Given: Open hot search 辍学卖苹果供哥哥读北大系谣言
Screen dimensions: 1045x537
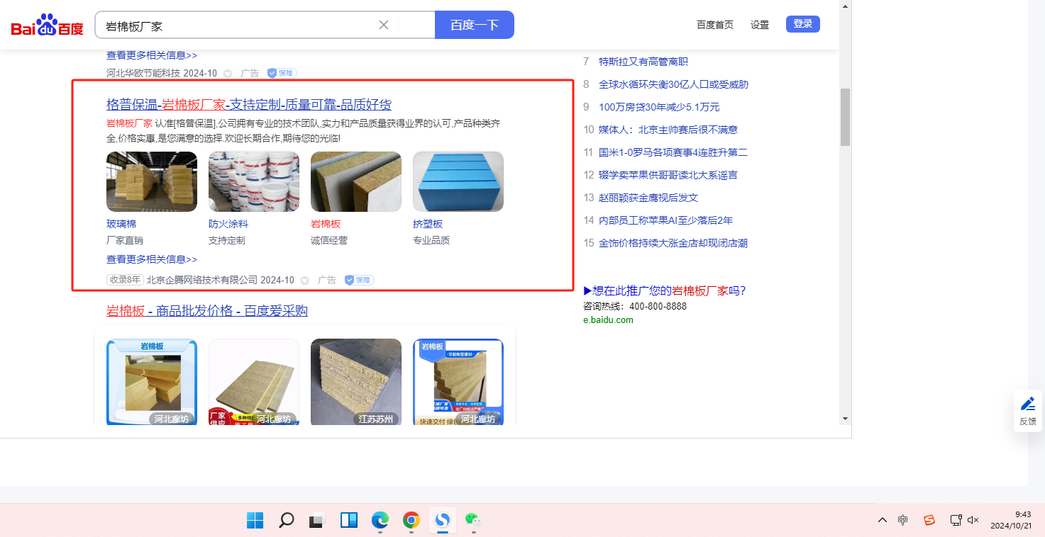Looking at the screenshot, I should point(668,175).
